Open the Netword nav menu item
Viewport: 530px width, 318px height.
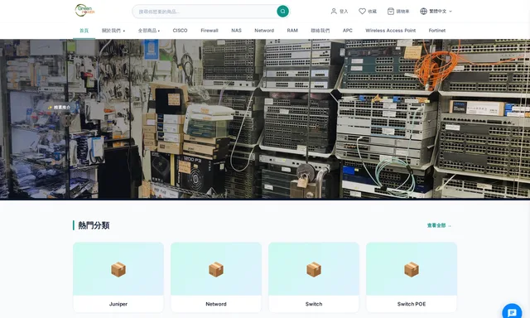click(264, 31)
